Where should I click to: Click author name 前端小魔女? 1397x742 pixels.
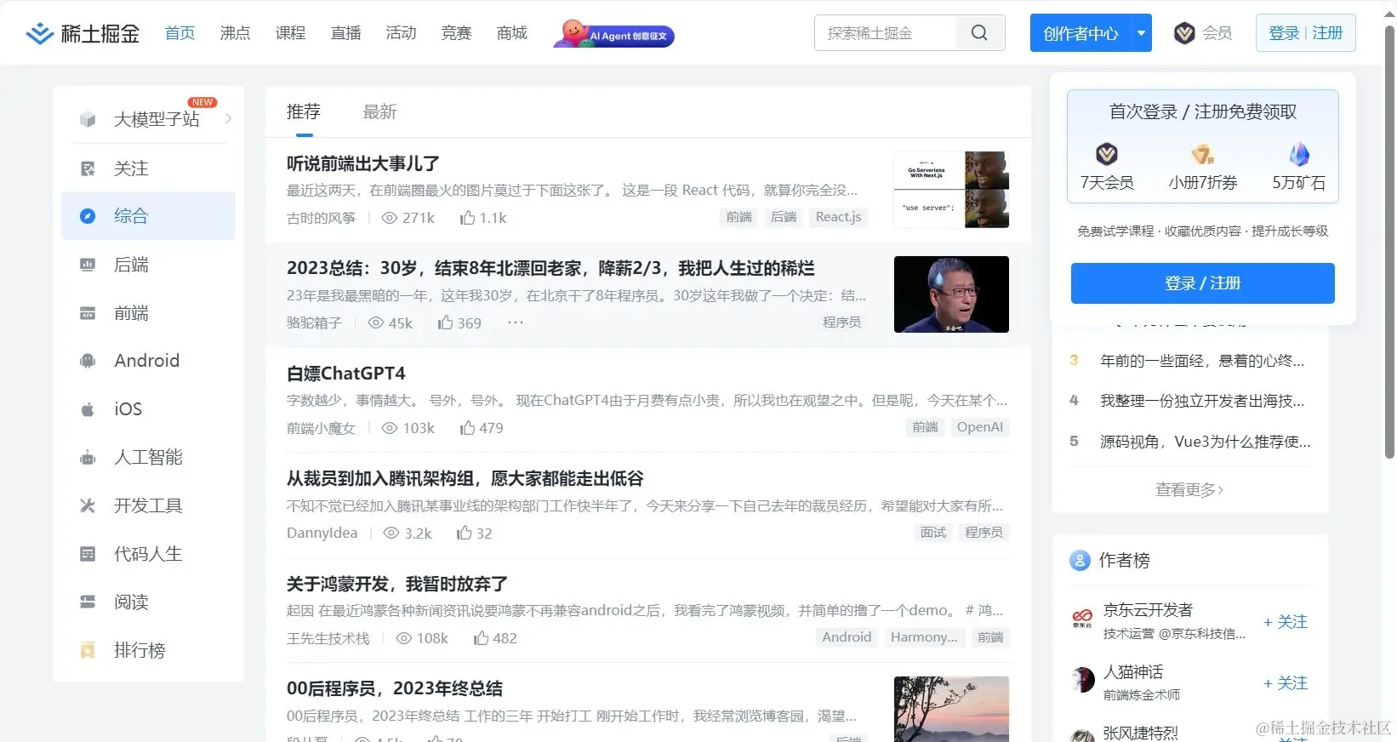coord(321,428)
